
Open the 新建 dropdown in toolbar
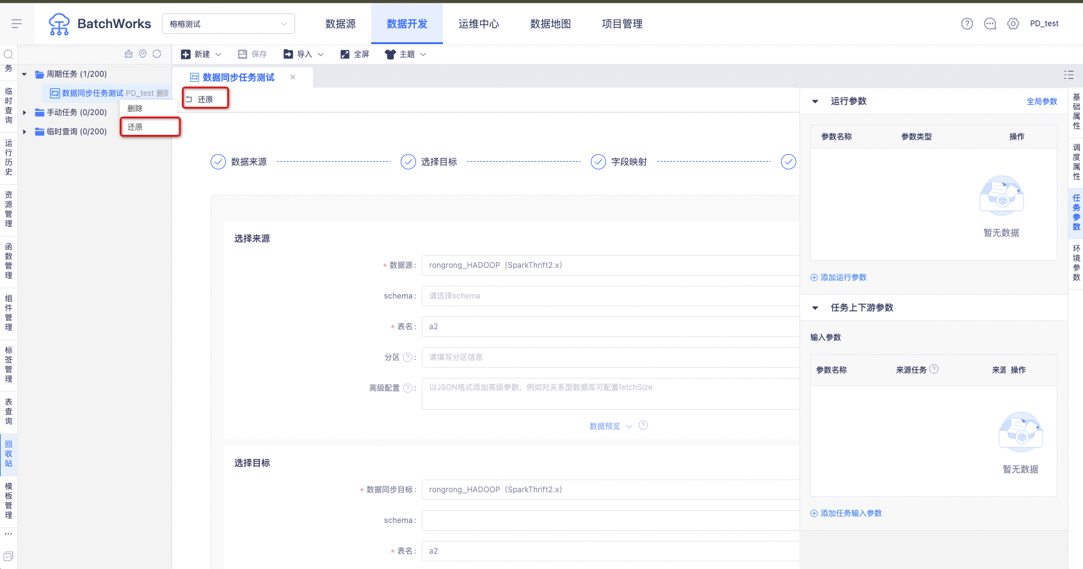point(201,54)
